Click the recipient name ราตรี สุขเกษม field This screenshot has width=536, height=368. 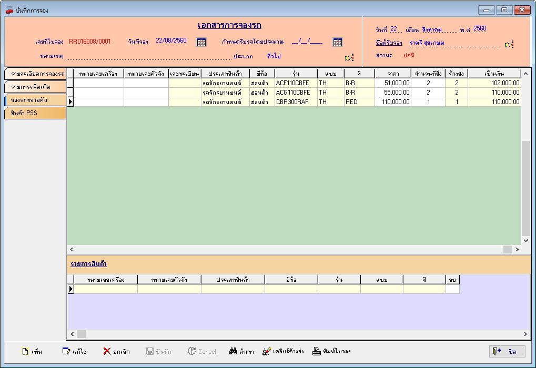pos(454,43)
